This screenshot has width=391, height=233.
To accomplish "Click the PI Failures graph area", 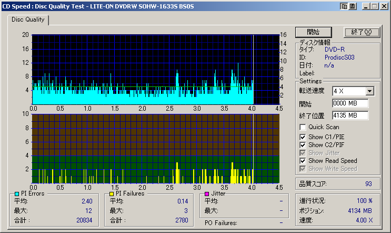I will tap(156, 149).
